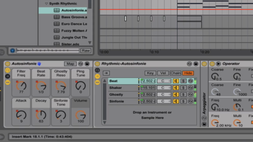Toggle Rhythmic-Autosinfonie chain list icon
Image resolution: width=253 pixels, height=142 pixels.
(97, 76)
